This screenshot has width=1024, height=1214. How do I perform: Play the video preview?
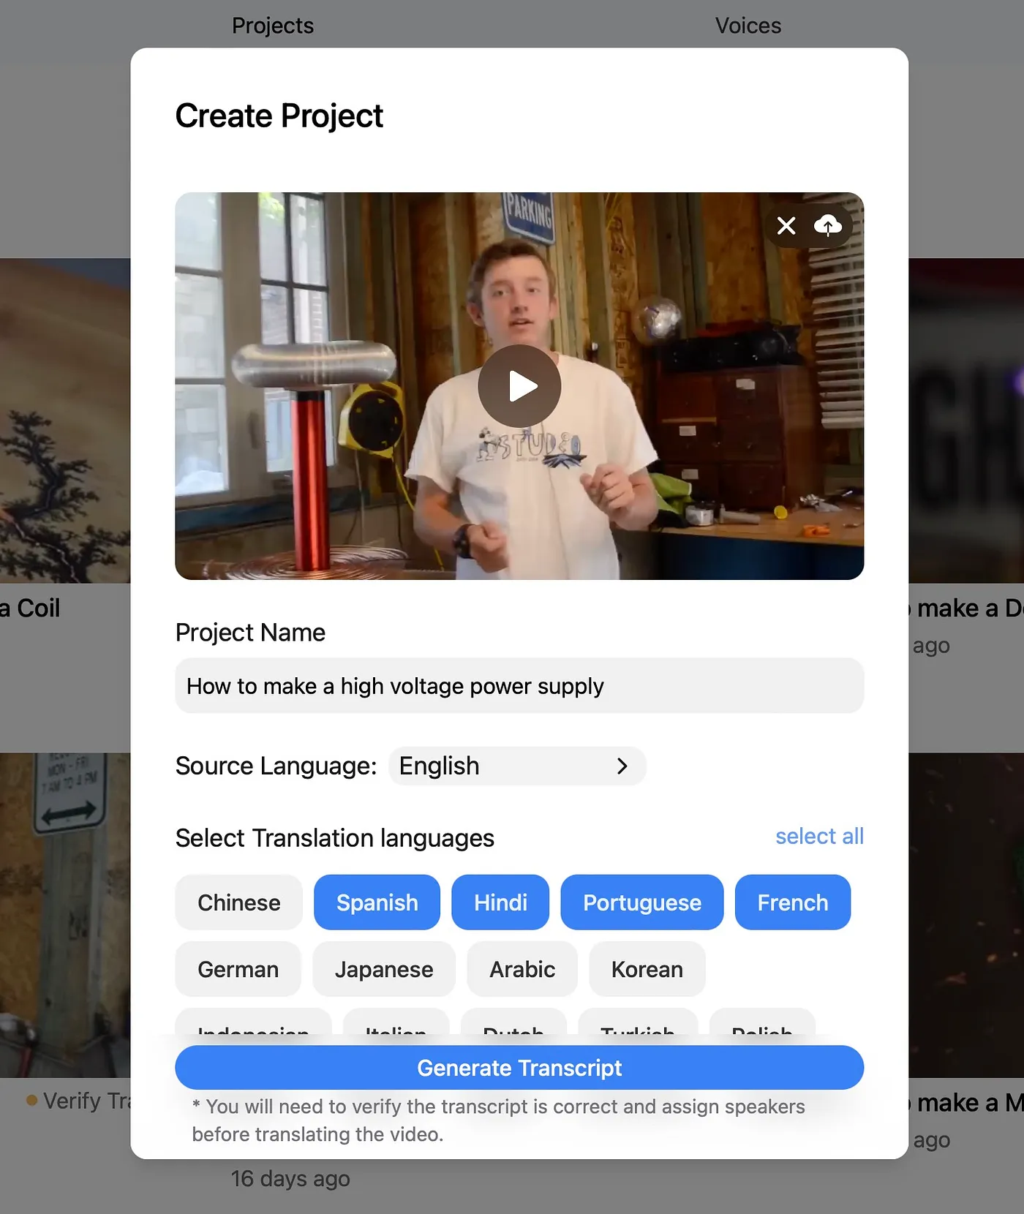point(519,386)
